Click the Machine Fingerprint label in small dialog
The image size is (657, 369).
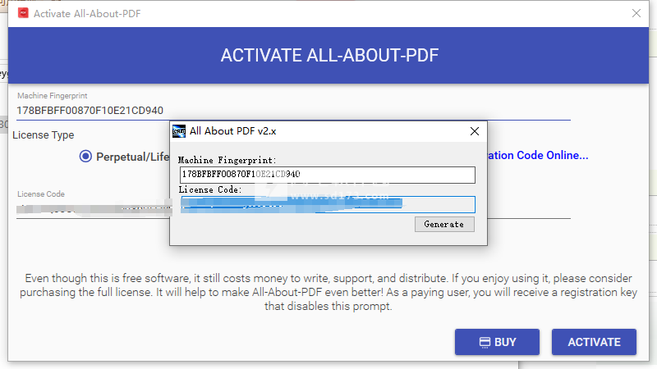[227, 160]
